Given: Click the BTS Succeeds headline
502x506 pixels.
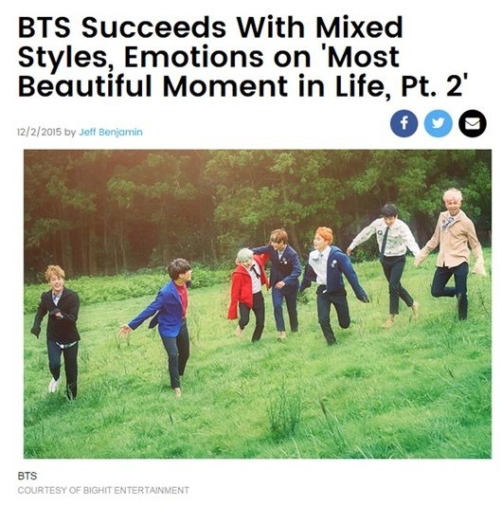Looking at the screenshot, I should 243,57.
